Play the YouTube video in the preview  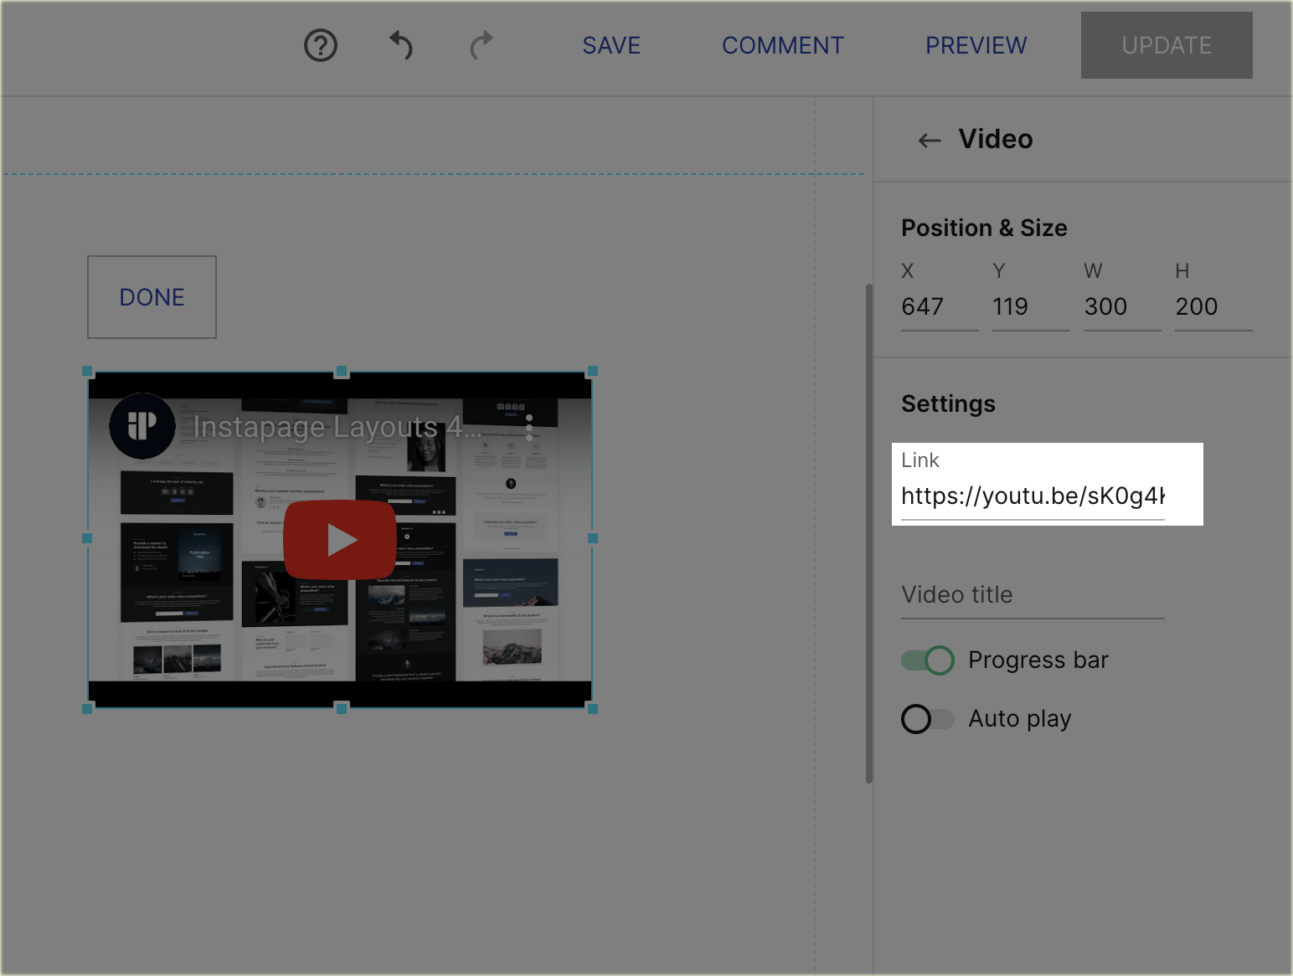[340, 540]
